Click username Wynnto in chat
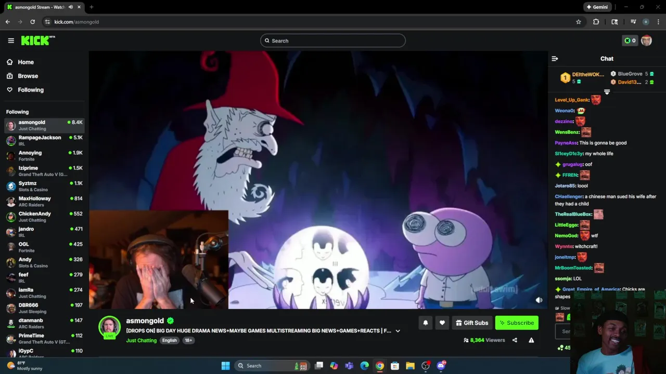666x374 pixels. (x=563, y=246)
